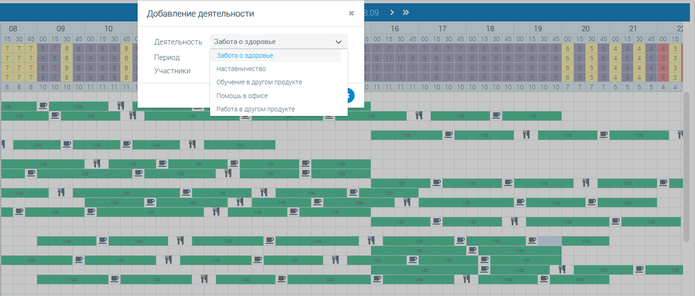Click the lunch icon in the topmost schedule row
The height and width of the screenshot is (296, 695).
[x=120, y=106]
